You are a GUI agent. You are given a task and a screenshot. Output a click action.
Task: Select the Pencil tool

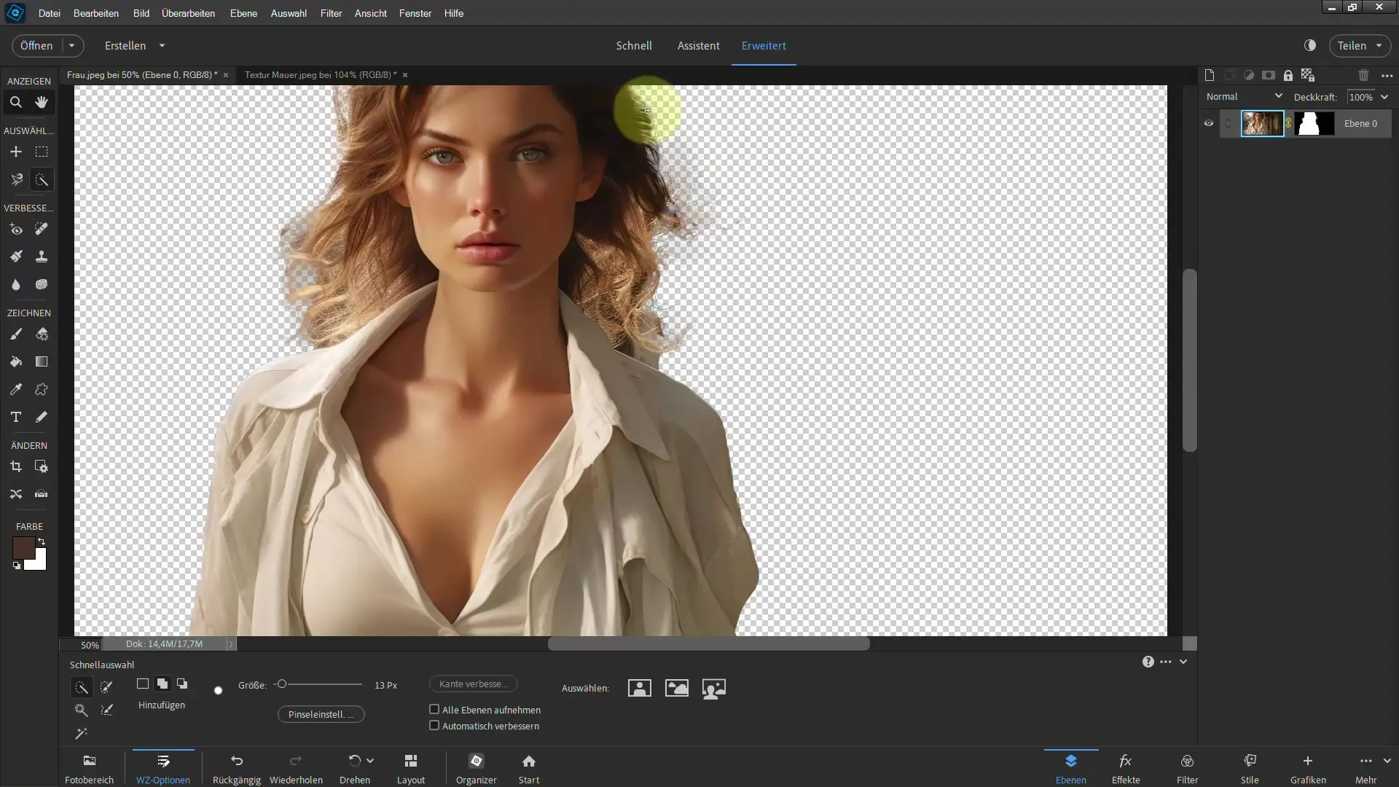42,418
